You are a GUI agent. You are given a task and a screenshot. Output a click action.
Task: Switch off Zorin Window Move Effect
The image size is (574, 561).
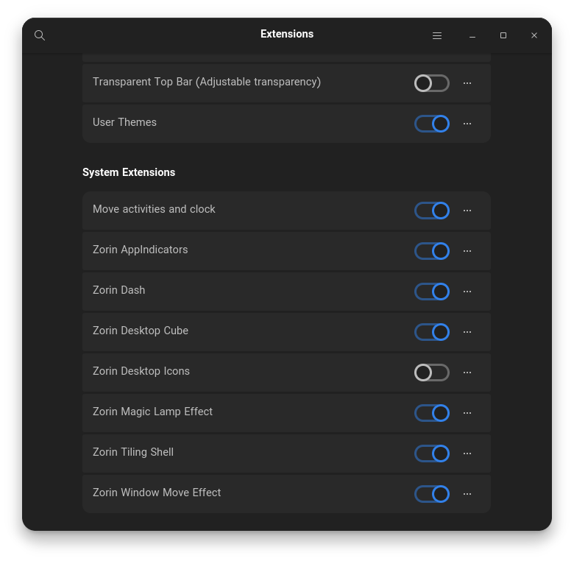432,494
